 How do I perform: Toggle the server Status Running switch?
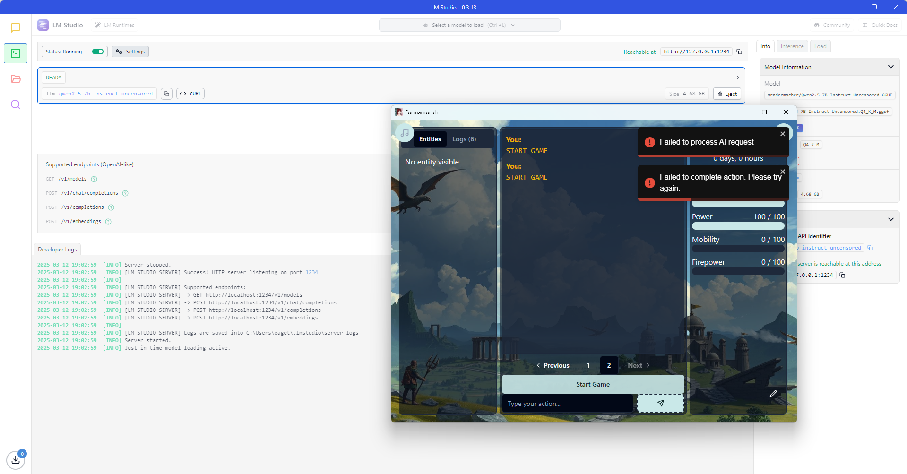coord(98,52)
